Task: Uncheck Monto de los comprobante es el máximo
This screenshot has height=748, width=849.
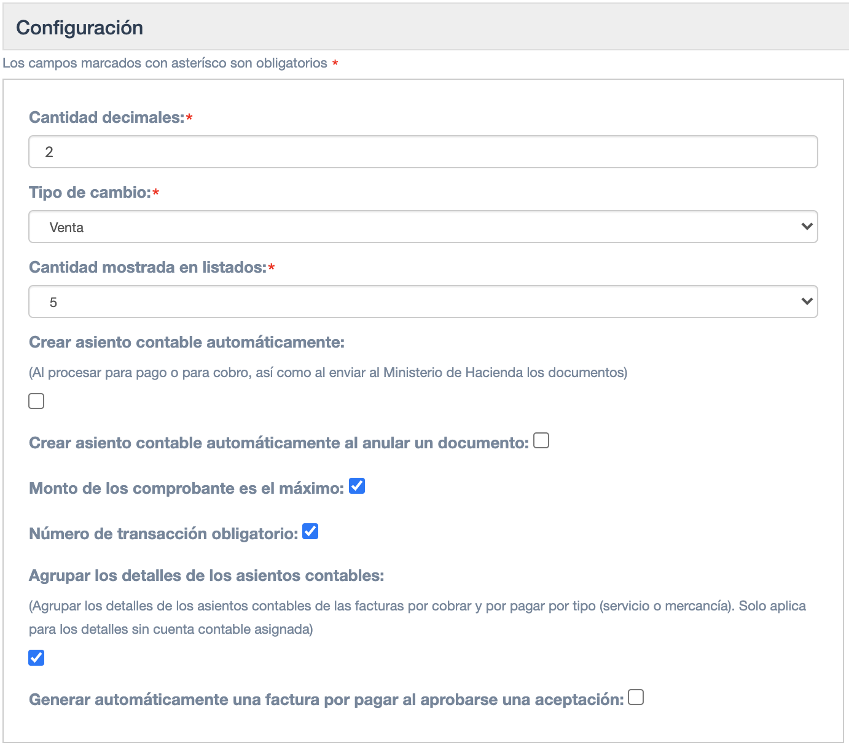Action: point(357,486)
